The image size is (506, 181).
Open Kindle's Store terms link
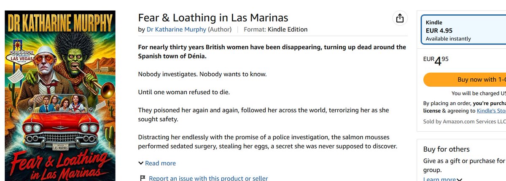point(491,111)
